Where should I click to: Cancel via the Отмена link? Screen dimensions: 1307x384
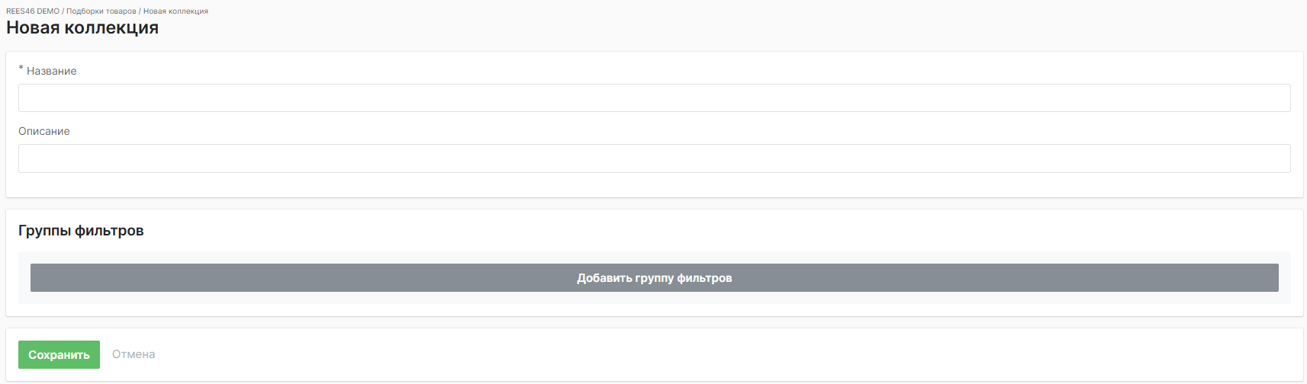(x=134, y=354)
